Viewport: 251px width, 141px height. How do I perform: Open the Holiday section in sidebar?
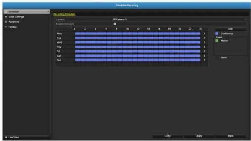pyautogui.click(x=13, y=27)
